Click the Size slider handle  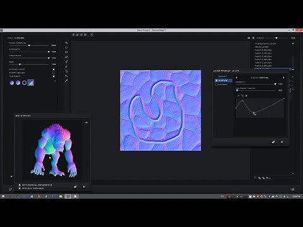(x=20, y=64)
